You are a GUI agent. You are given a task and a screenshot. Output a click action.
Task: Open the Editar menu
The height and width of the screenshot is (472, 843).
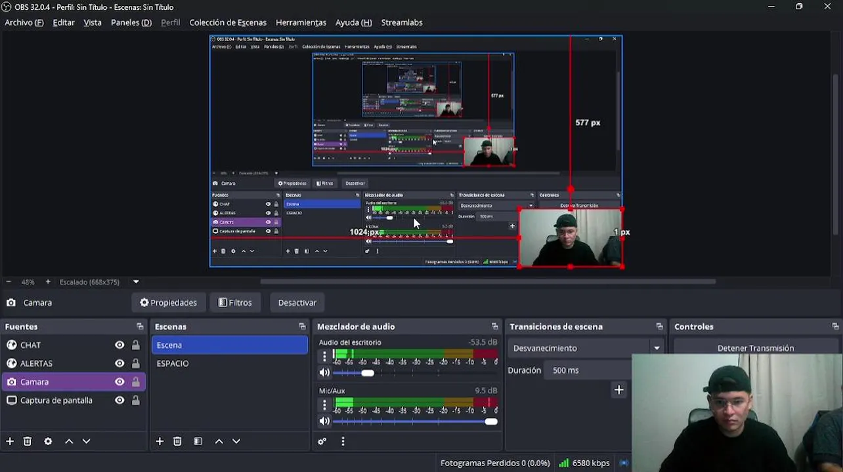pyautogui.click(x=64, y=22)
